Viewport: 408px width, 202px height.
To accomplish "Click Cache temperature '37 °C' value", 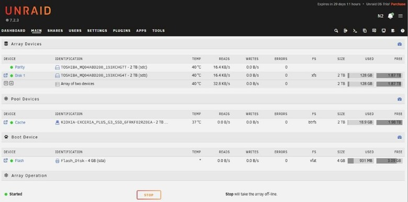I will (x=197, y=122).
